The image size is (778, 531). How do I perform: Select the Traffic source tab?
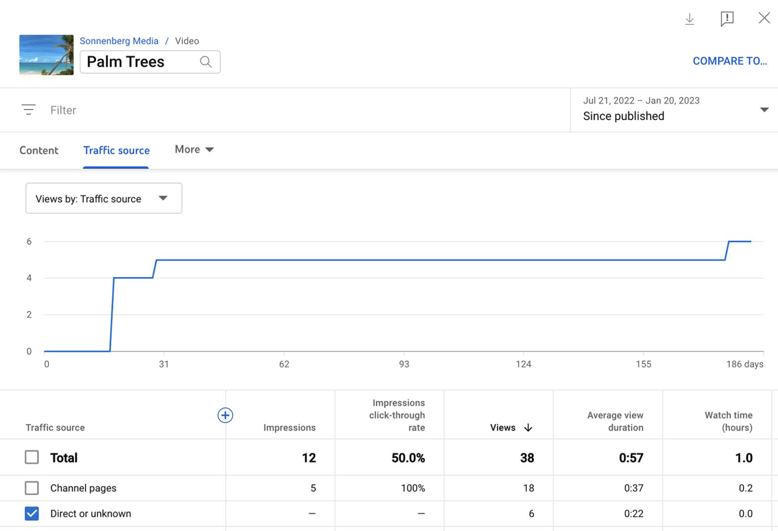click(x=116, y=150)
